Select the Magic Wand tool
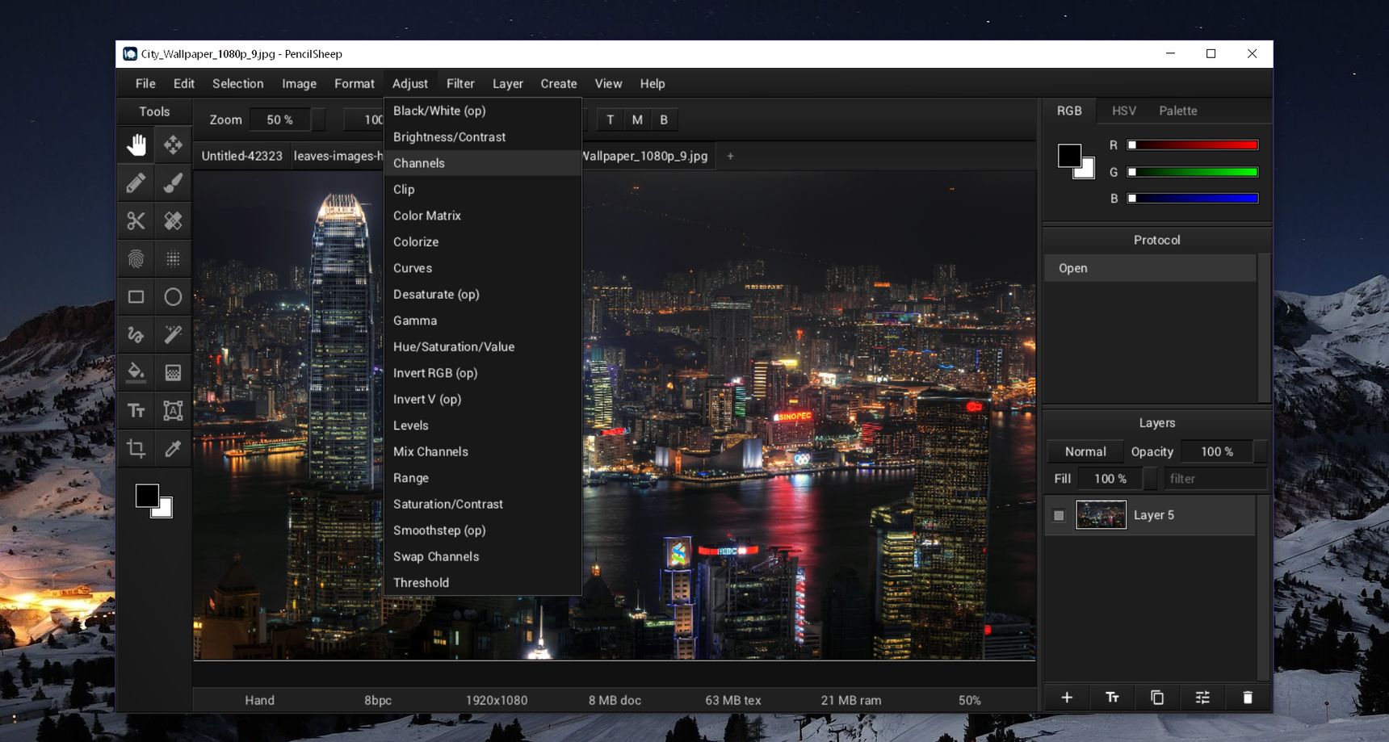 click(x=173, y=335)
